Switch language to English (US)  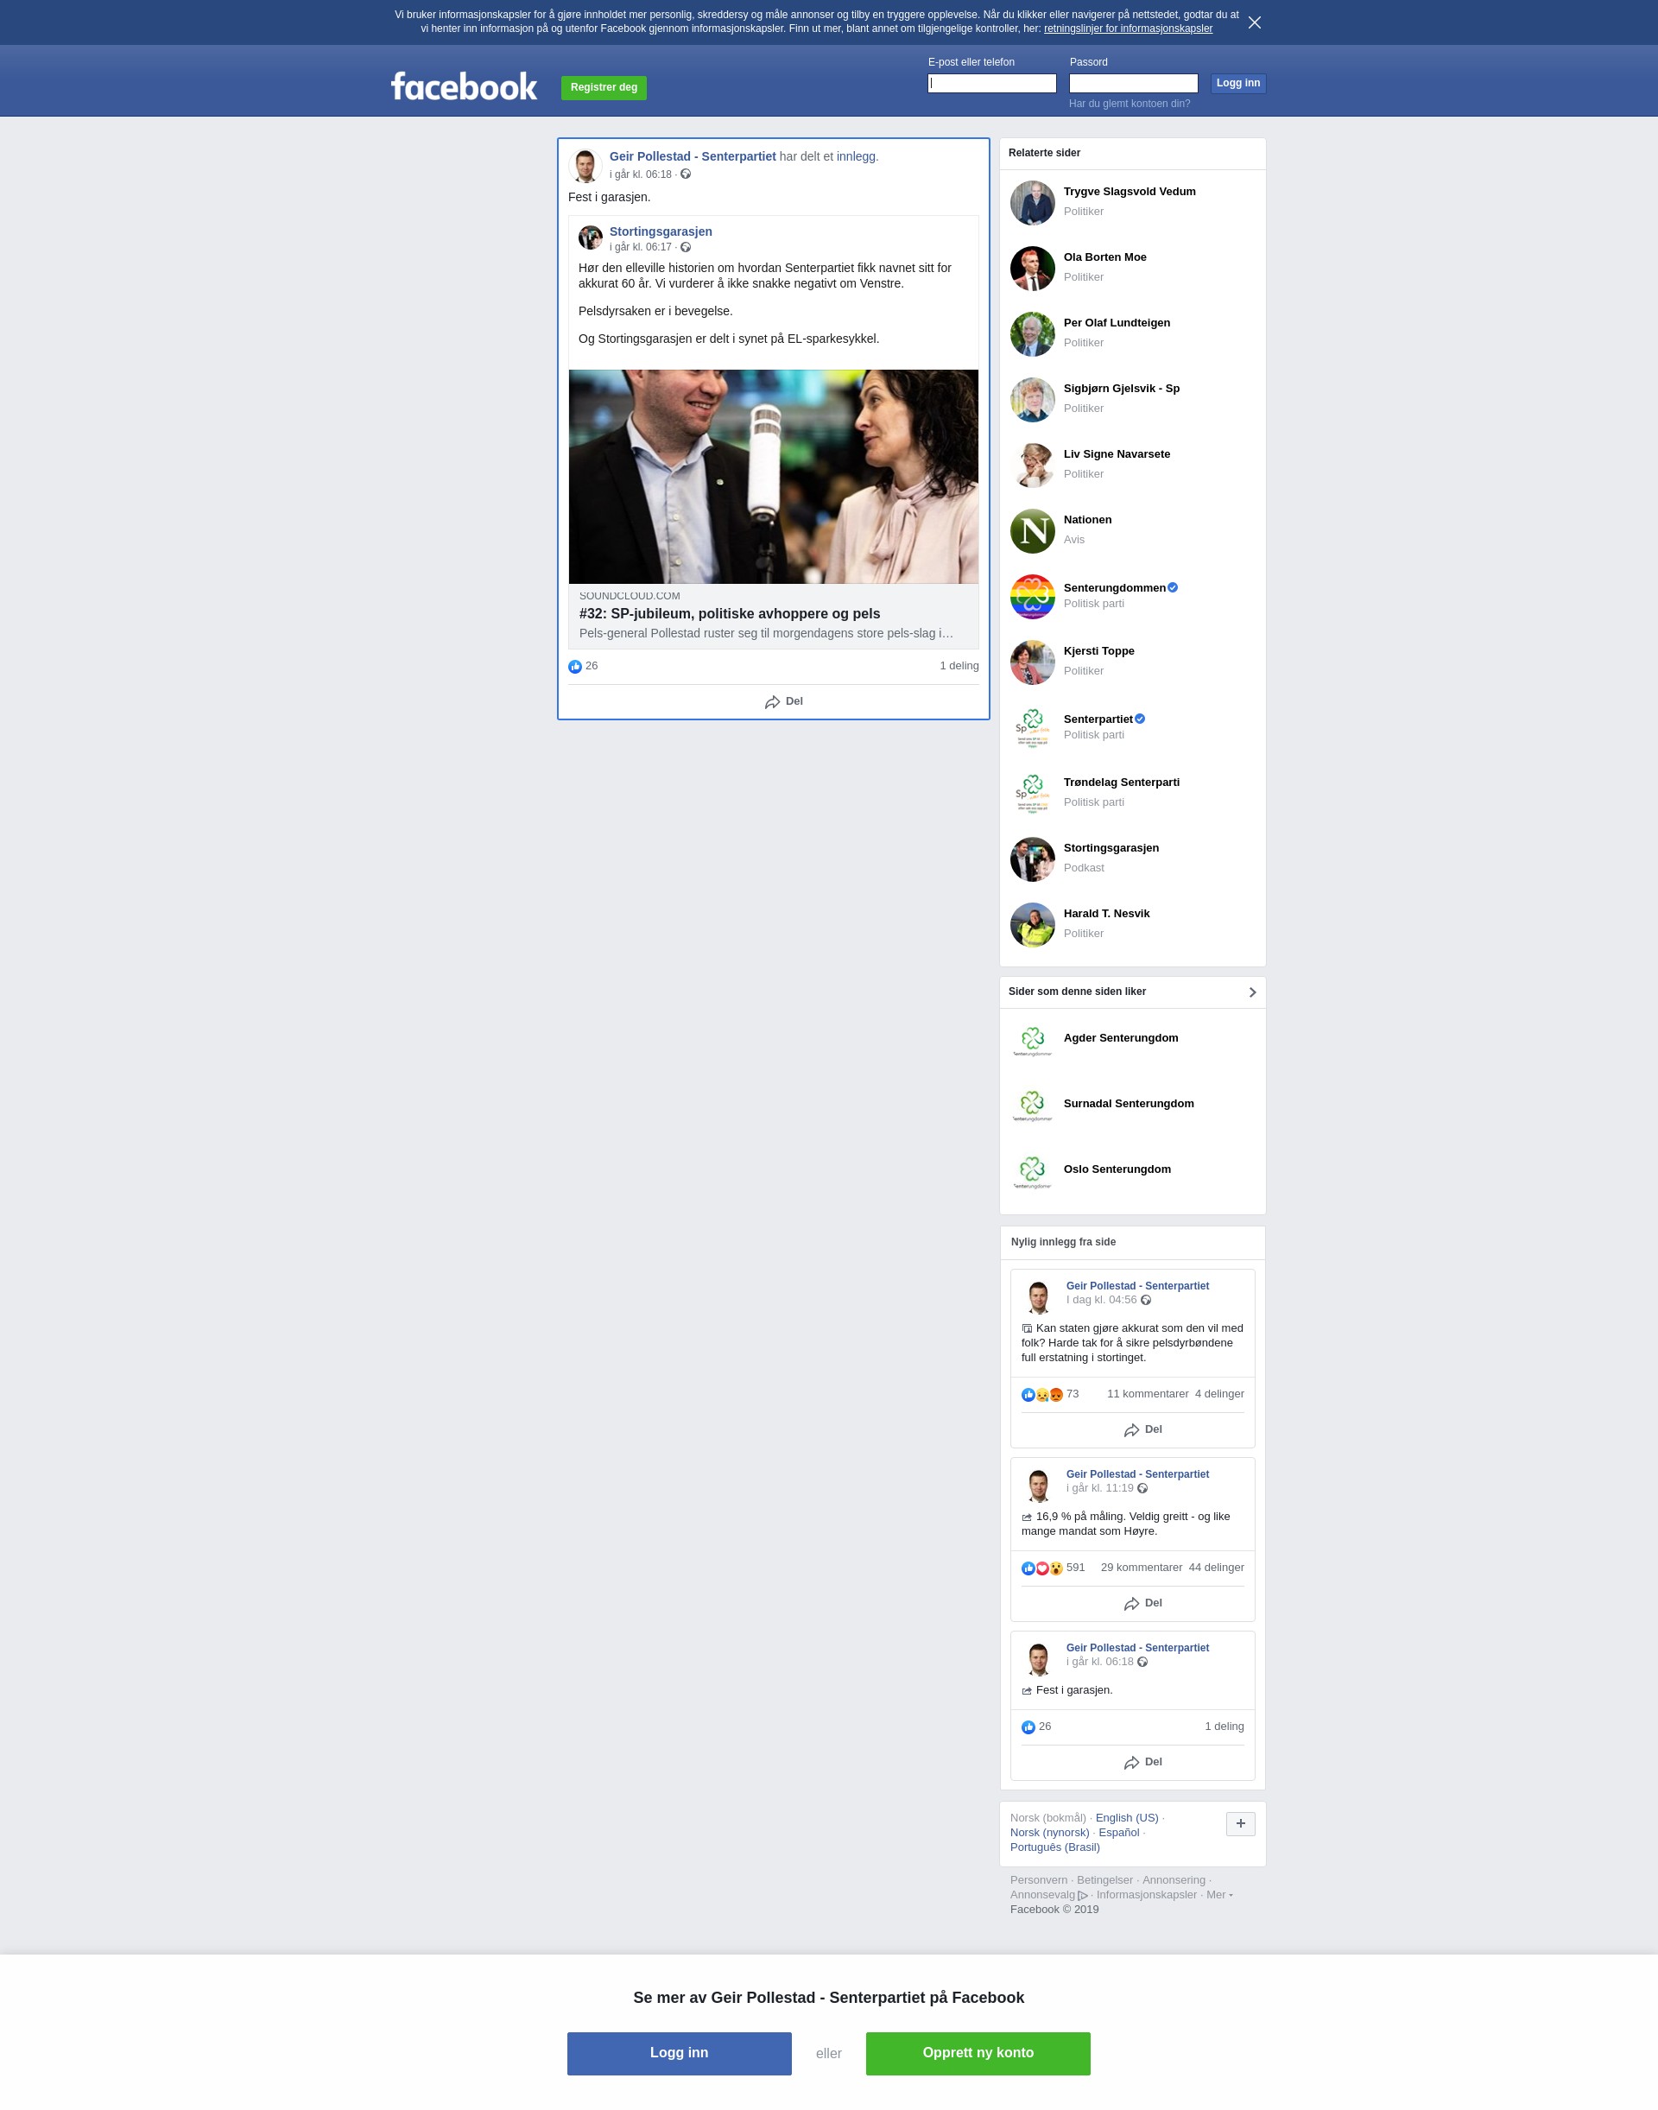tap(1127, 1819)
